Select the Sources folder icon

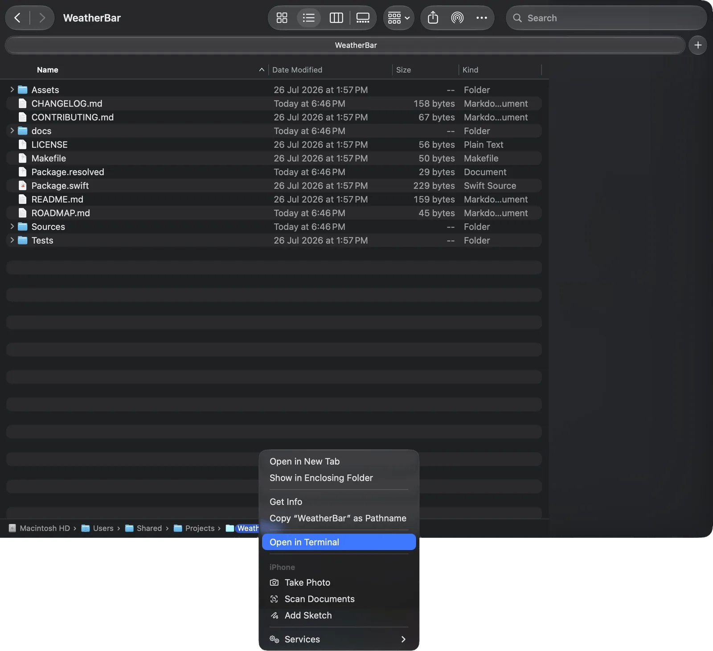click(23, 227)
